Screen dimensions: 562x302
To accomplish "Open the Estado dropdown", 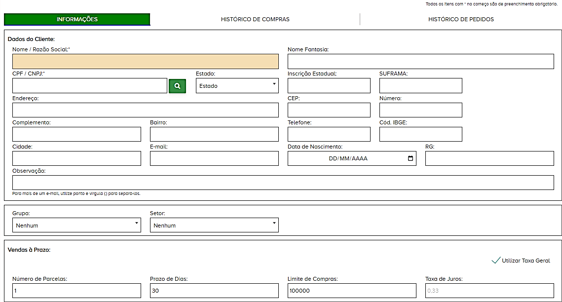I will (x=237, y=86).
